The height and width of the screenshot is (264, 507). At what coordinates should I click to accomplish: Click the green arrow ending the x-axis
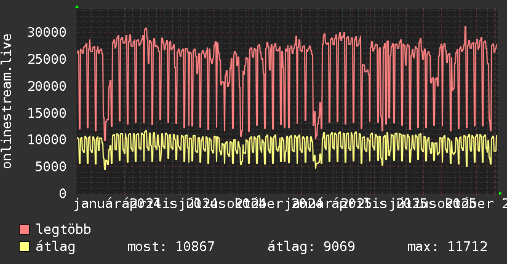(500, 193)
